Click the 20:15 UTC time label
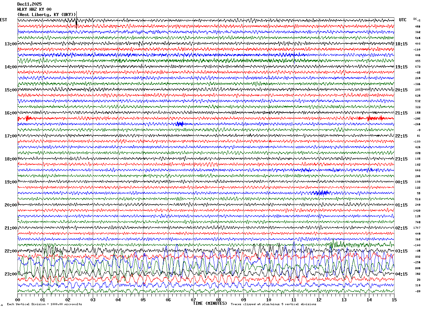 tap(401, 90)
